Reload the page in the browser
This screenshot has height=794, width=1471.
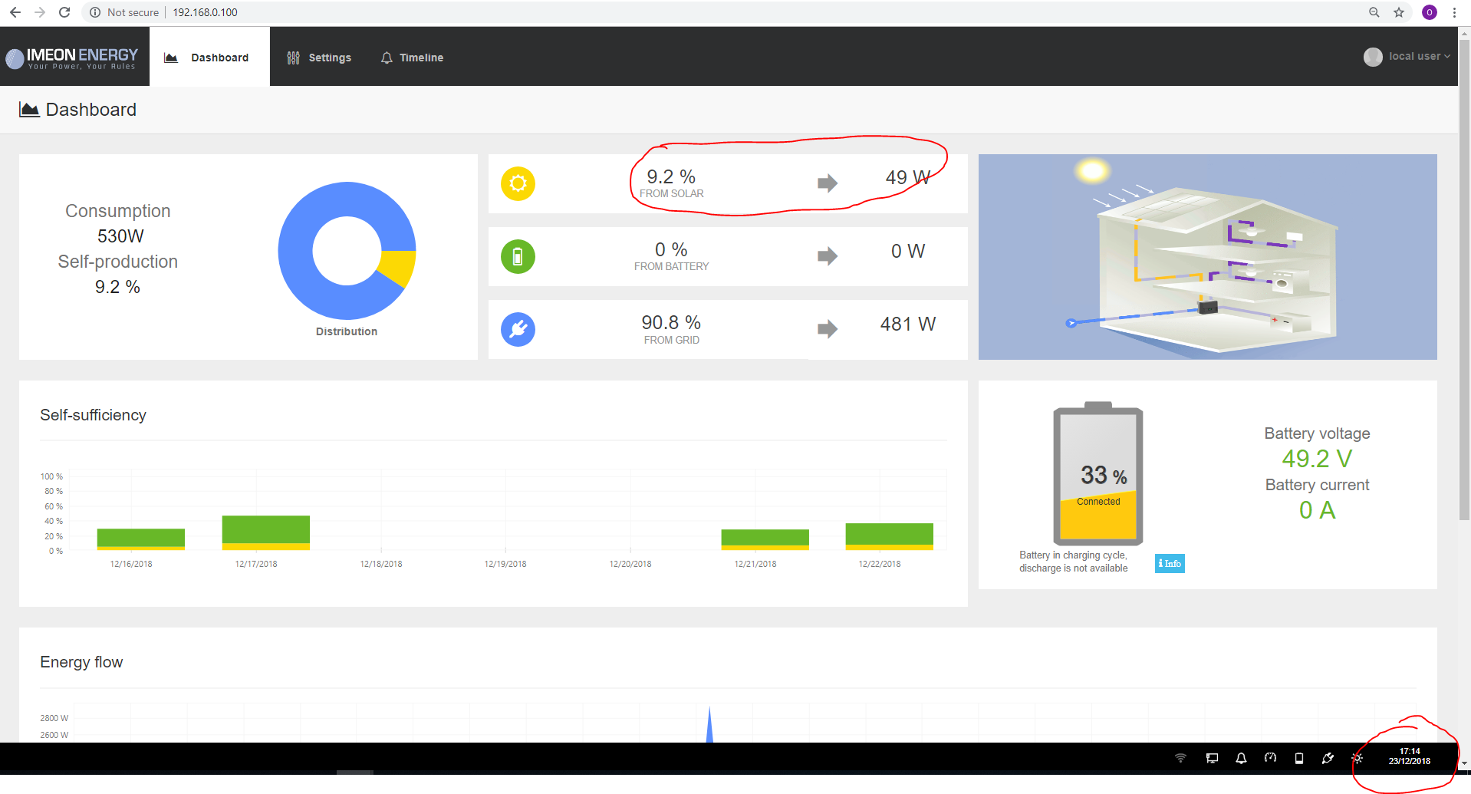point(64,12)
